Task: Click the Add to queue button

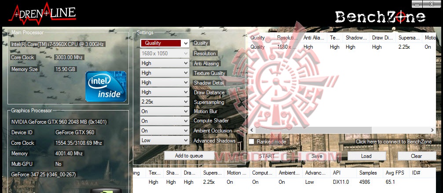Action: click(189, 156)
